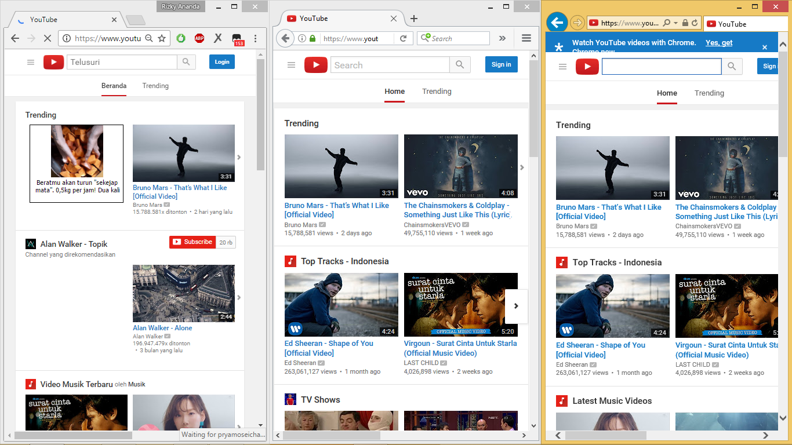The height and width of the screenshot is (445, 792).
Task: Stop page loading in the Chrome window
Action: click(48, 38)
